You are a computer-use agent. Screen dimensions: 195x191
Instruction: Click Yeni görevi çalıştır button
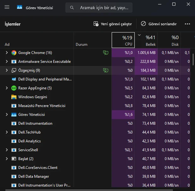113,24
